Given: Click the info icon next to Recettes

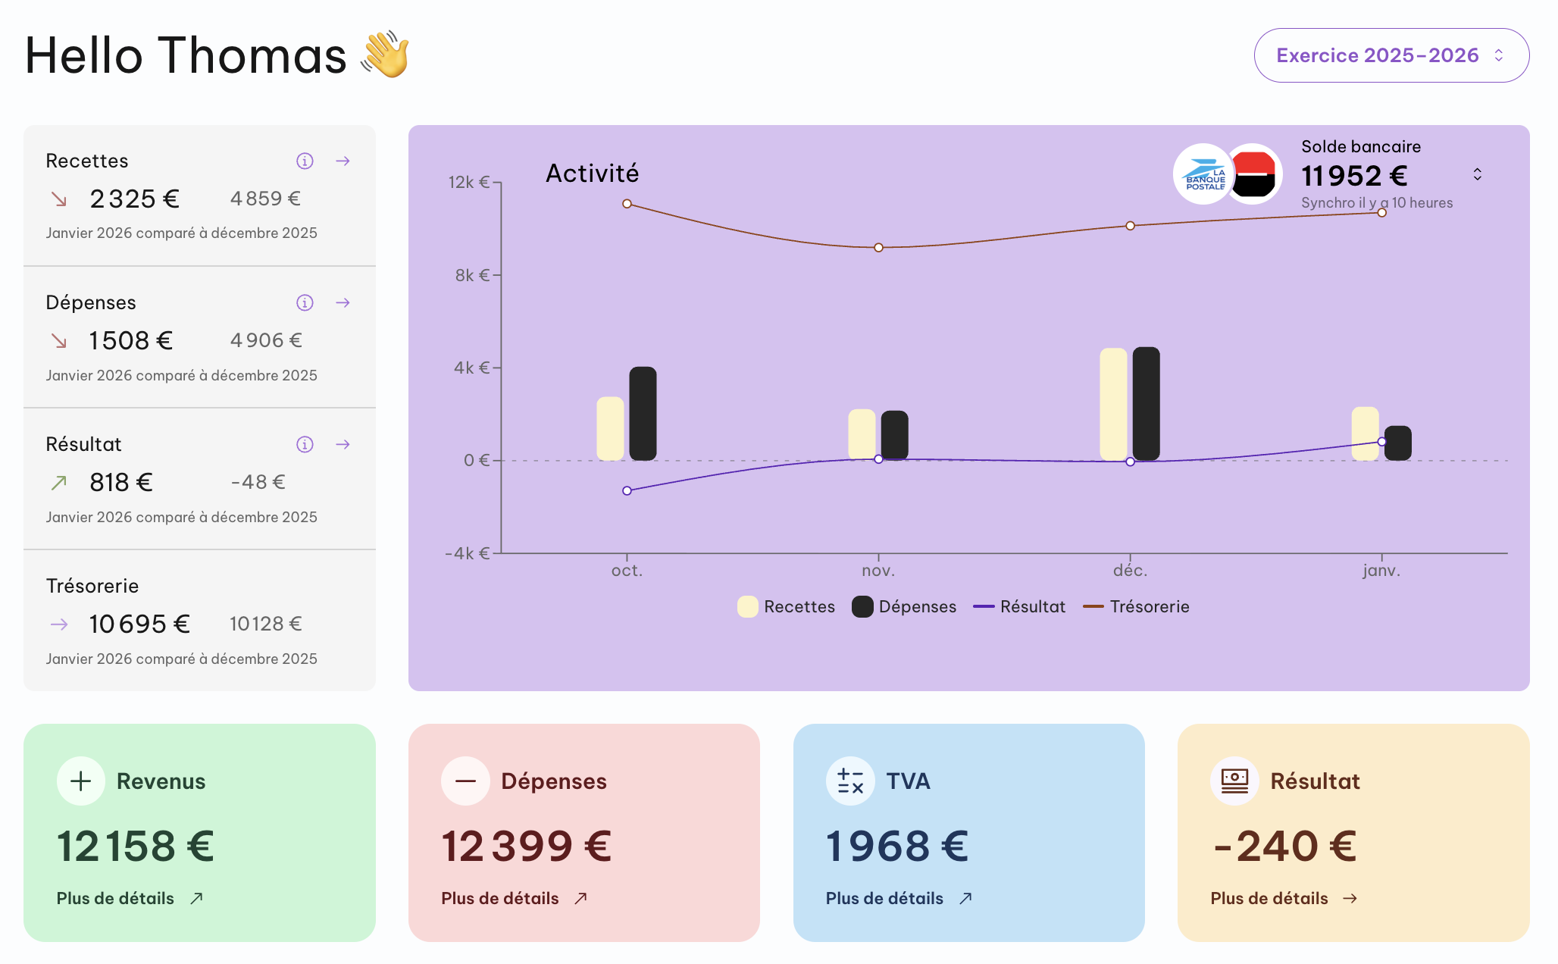Looking at the screenshot, I should click(305, 161).
